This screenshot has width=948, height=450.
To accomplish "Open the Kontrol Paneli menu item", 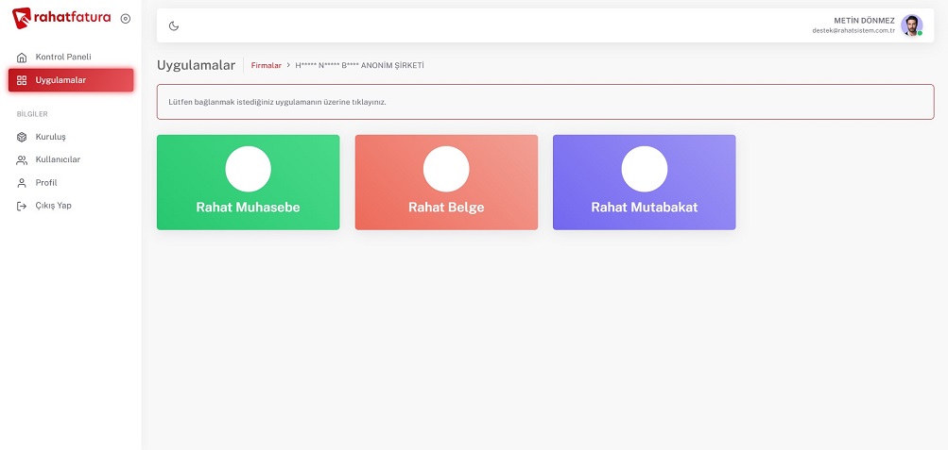I will [x=63, y=58].
